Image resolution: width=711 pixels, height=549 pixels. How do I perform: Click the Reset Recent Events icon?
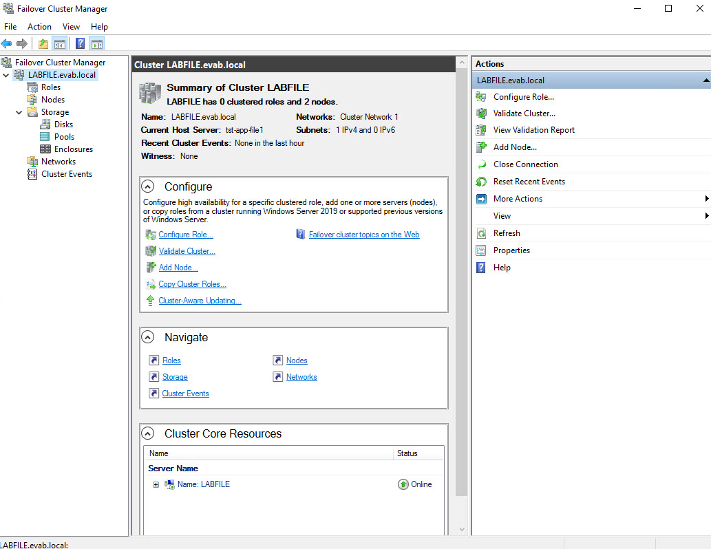click(482, 182)
